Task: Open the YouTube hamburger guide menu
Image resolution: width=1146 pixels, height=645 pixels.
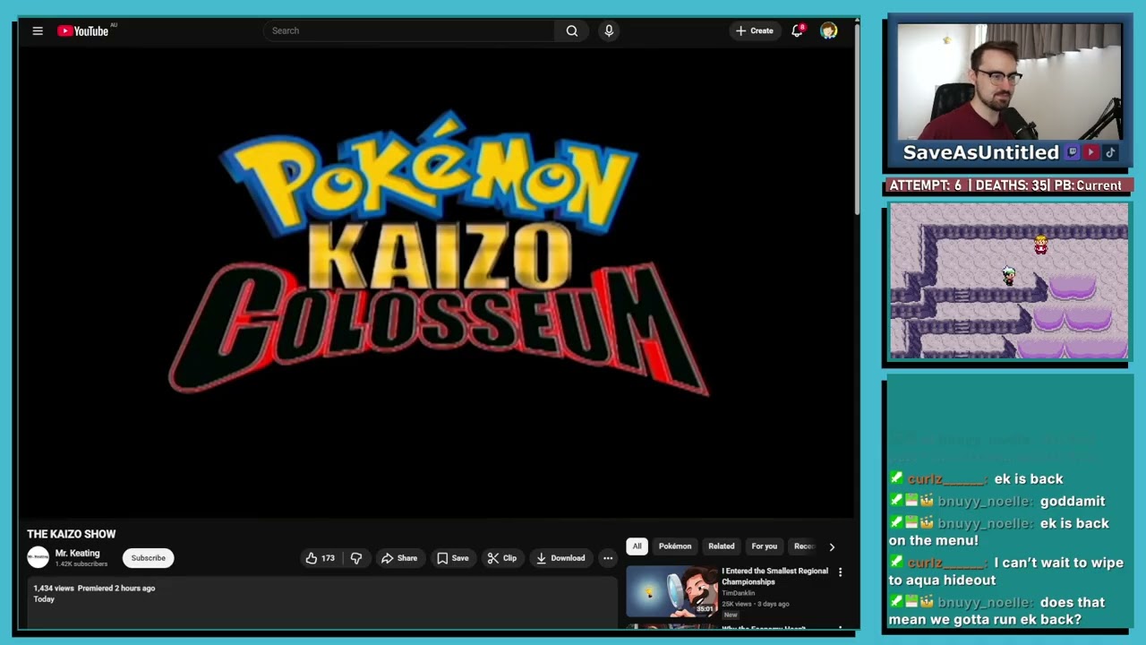Action: (x=38, y=30)
